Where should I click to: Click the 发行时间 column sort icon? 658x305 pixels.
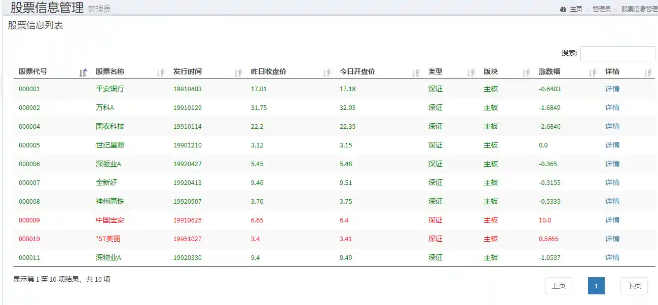point(238,72)
